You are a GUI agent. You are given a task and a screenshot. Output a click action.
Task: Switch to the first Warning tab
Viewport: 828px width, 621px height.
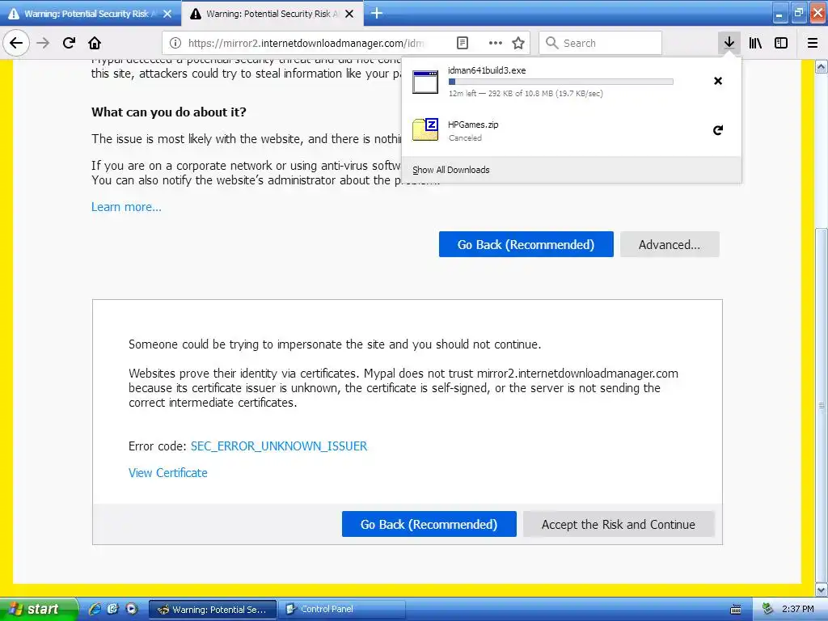tap(91, 14)
